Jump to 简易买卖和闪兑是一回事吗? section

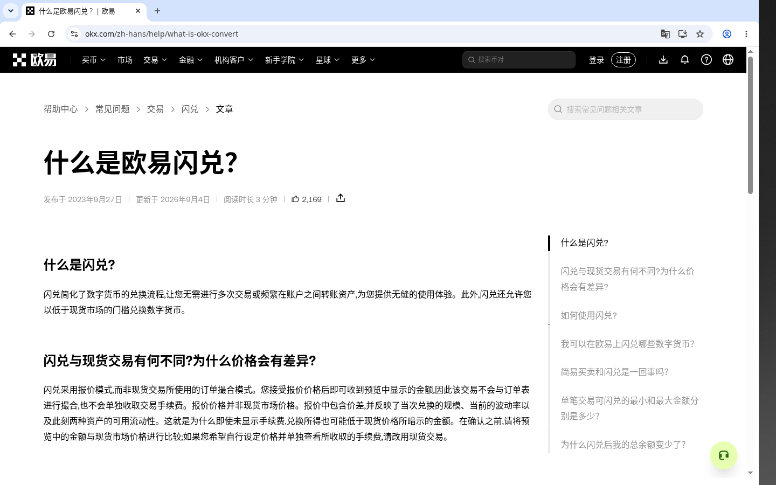pyautogui.click(x=614, y=372)
